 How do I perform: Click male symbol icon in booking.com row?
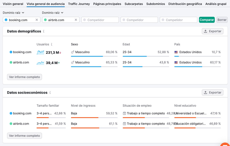point(73,52)
